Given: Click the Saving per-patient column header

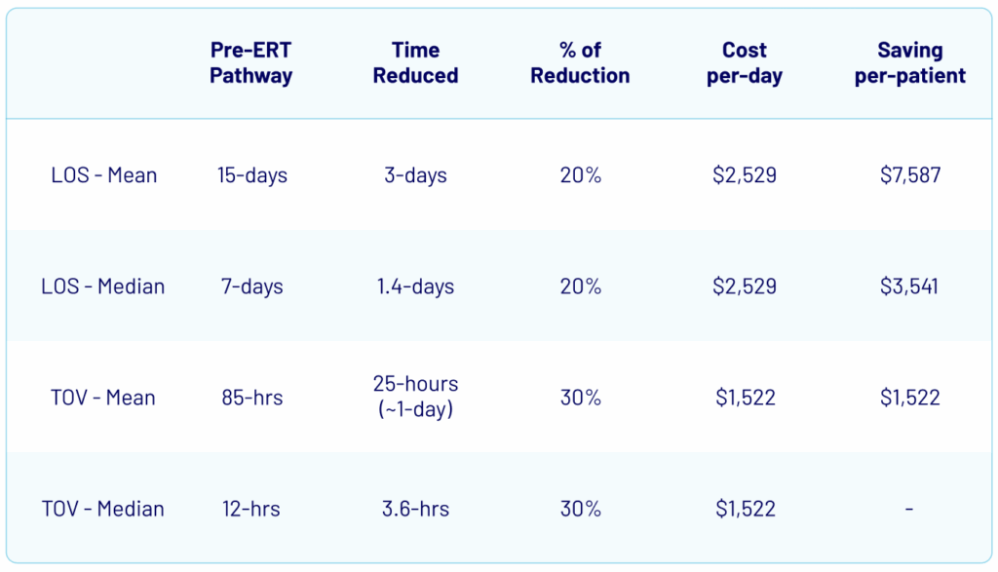Looking at the screenshot, I should coord(909,62).
